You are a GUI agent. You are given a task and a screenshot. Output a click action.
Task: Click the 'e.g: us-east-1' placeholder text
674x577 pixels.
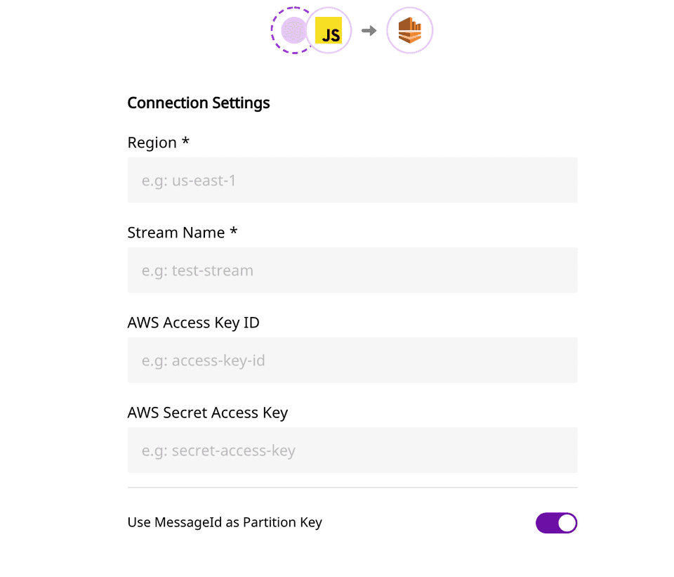pyautogui.click(x=189, y=181)
